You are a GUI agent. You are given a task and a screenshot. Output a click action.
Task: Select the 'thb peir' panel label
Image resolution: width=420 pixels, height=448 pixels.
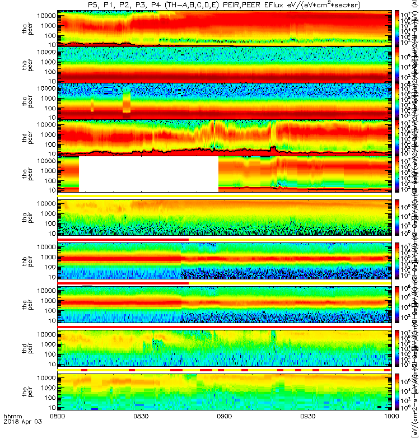(x=27, y=261)
